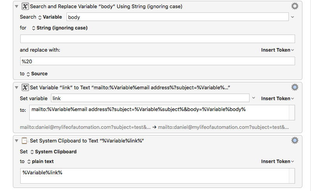Collapse the Search and Replace action
The height and width of the screenshot is (191, 311).
[x=17, y=6]
